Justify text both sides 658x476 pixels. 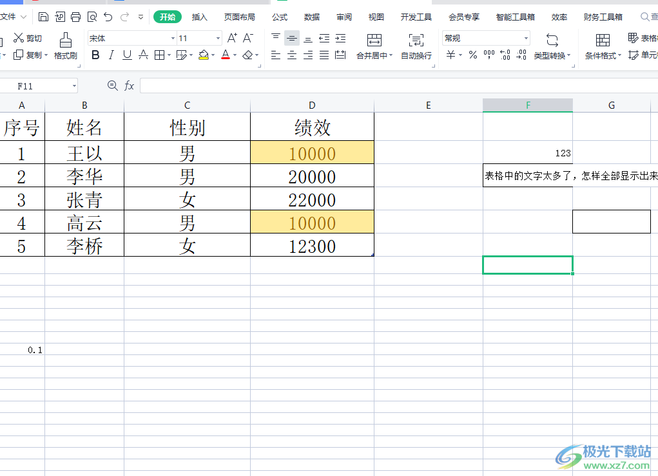pos(324,55)
